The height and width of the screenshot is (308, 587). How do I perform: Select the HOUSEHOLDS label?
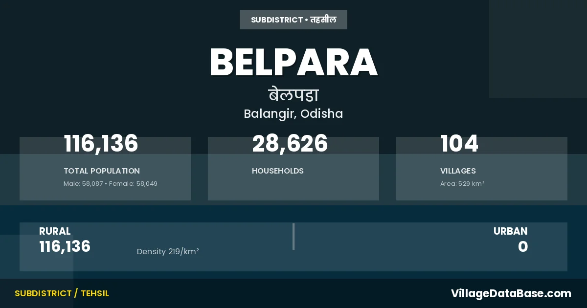pos(278,171)
